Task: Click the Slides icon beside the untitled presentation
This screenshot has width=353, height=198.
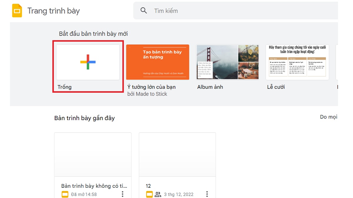Action: pos(65,194)
